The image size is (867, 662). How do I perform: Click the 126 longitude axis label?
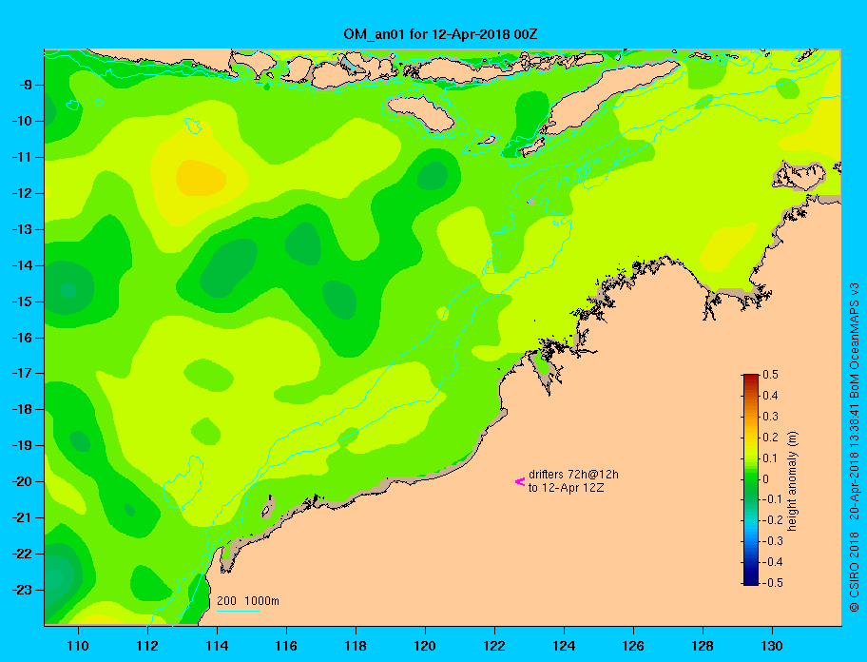633,646
